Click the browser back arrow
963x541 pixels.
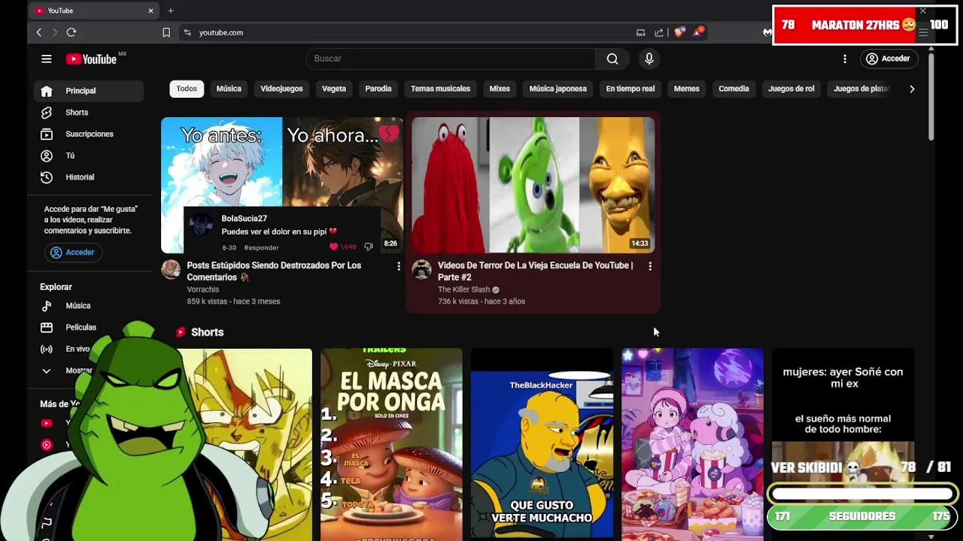39,32
